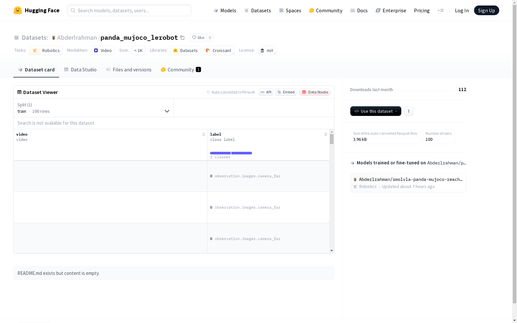Click the Datasets nav item
The image size is (517, 323).
(x=258, y=10)
